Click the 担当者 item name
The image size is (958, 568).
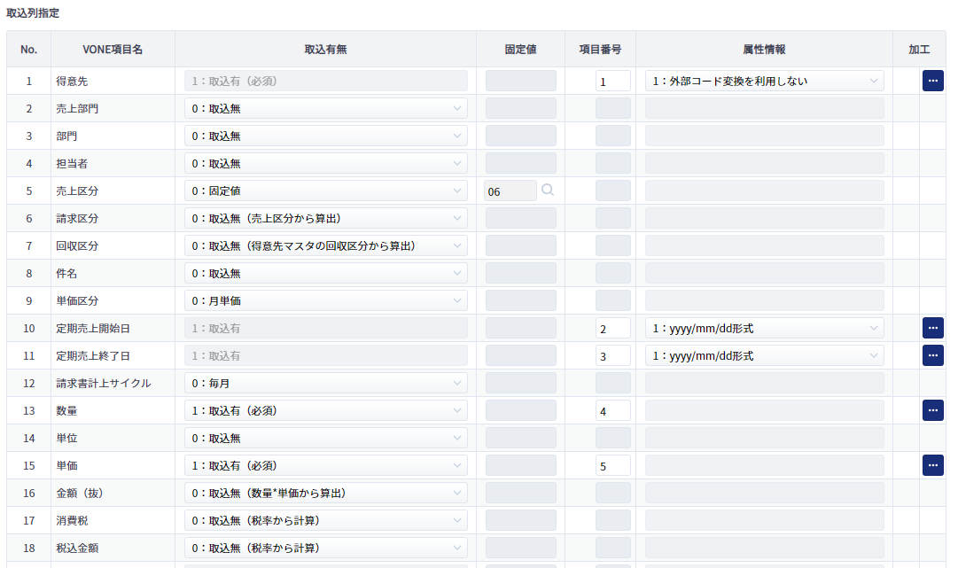pyautogui.click(x=72, y=163)
